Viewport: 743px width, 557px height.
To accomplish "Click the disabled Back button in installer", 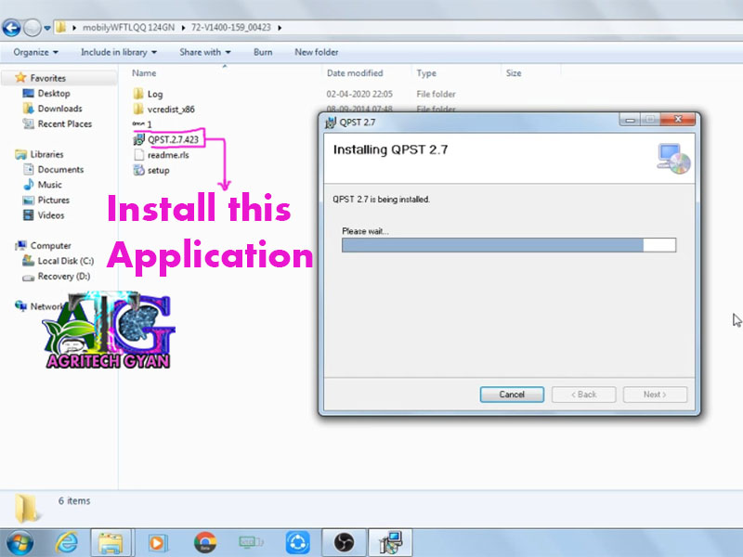I will click(584, 394).
